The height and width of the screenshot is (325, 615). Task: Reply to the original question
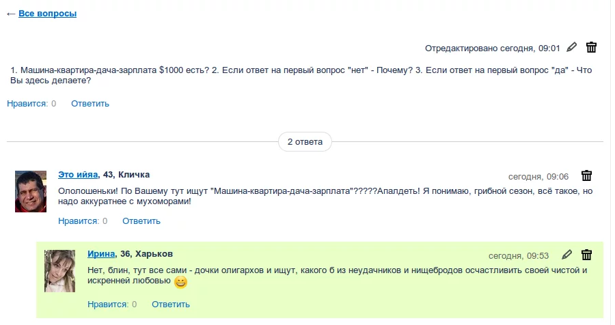point(90,104)
